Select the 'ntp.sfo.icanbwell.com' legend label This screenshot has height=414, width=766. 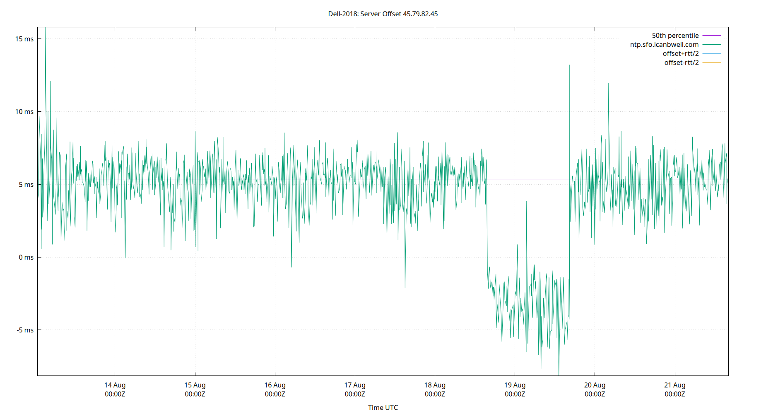tap(664, 45)
